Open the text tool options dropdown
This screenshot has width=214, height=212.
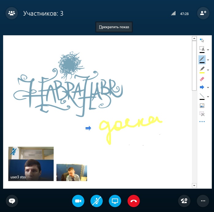208,50
